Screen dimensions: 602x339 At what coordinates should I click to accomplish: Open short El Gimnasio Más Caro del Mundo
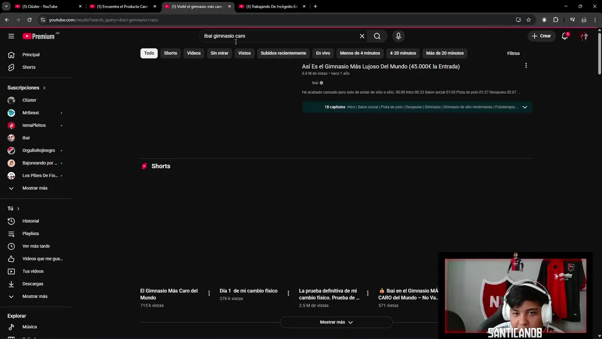click(169, 294)
